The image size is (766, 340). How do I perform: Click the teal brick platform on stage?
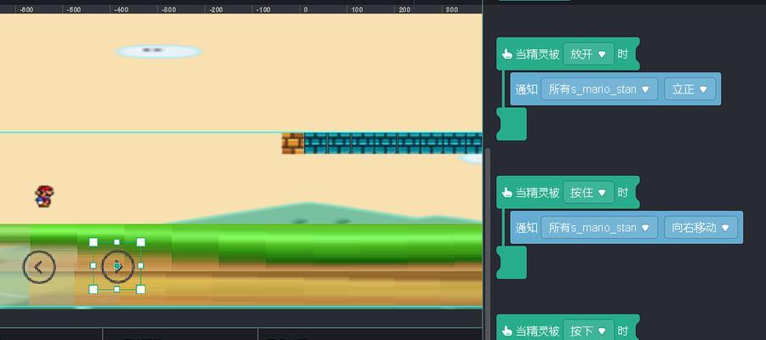[392, 143]
